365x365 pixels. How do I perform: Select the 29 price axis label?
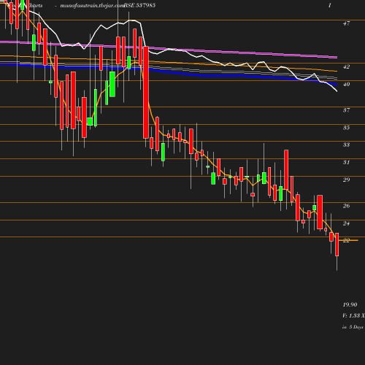click(346, 180)
